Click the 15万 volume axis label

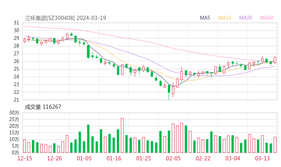pos(14,132)
